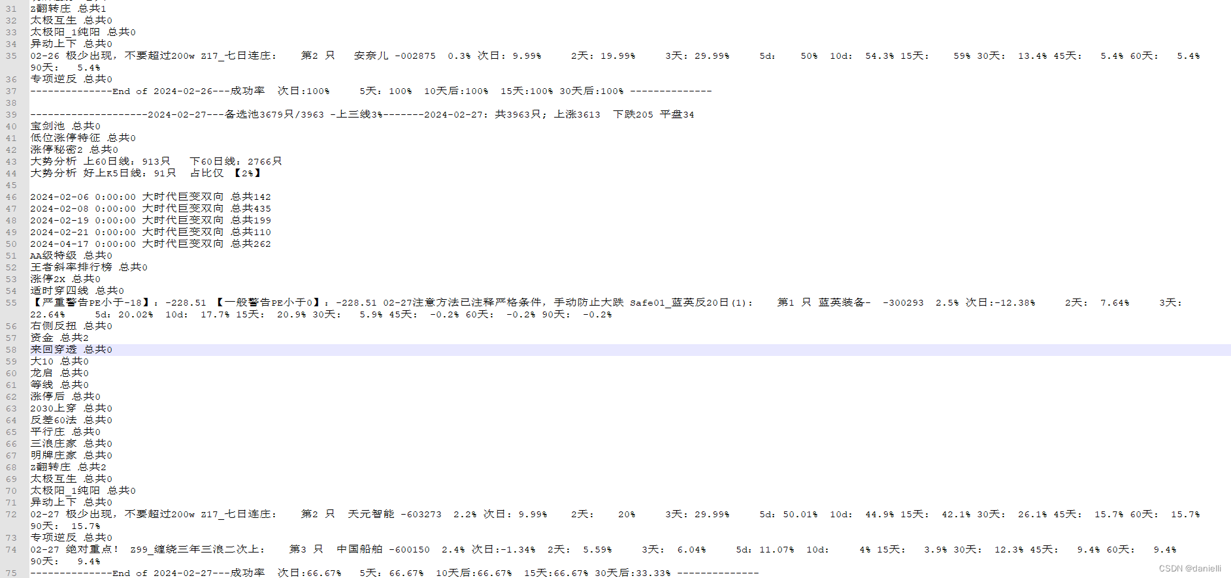Viewport: 1231px width, 578px height.
Task: Click line number 58 in the gutter
Action: (x=11, y=349)
